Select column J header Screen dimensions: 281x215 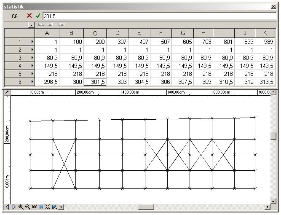[x=245, y=33]
